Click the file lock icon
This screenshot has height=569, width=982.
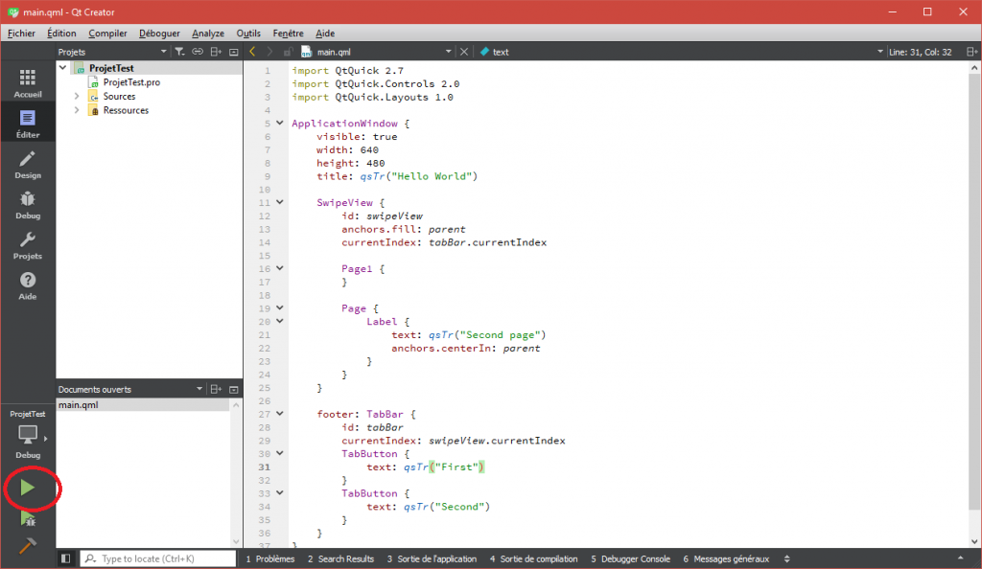pyautogui.click(x=288, y=52)
